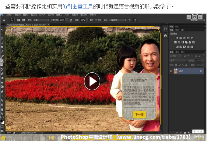The image size is (211, 144).
Task: Click the Levels histogram adjustment icon
Action: [181, 38]
